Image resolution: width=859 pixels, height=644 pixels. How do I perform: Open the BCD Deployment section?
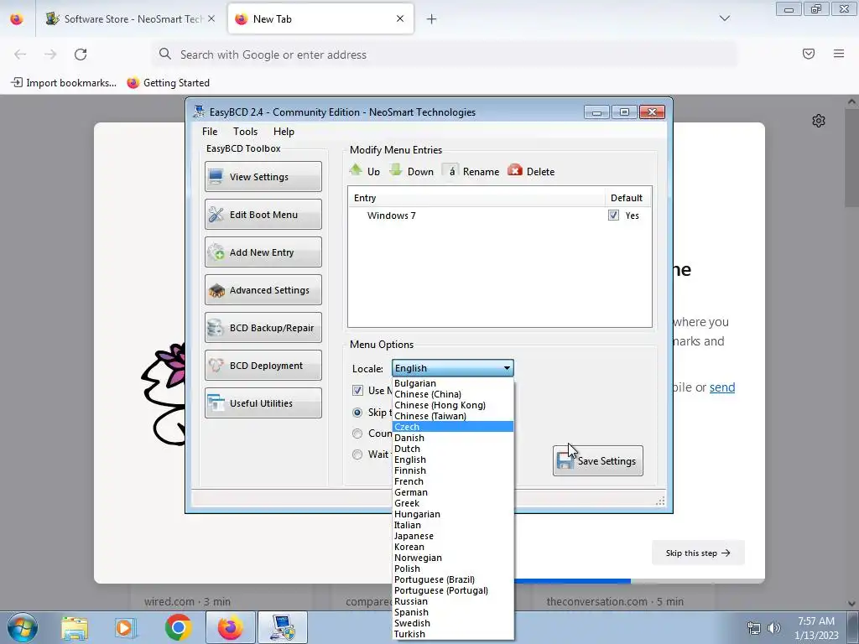pos(263,366)
